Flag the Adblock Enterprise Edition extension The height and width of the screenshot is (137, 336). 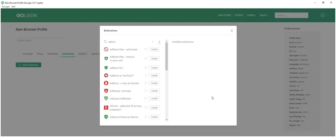click(146, 117)
